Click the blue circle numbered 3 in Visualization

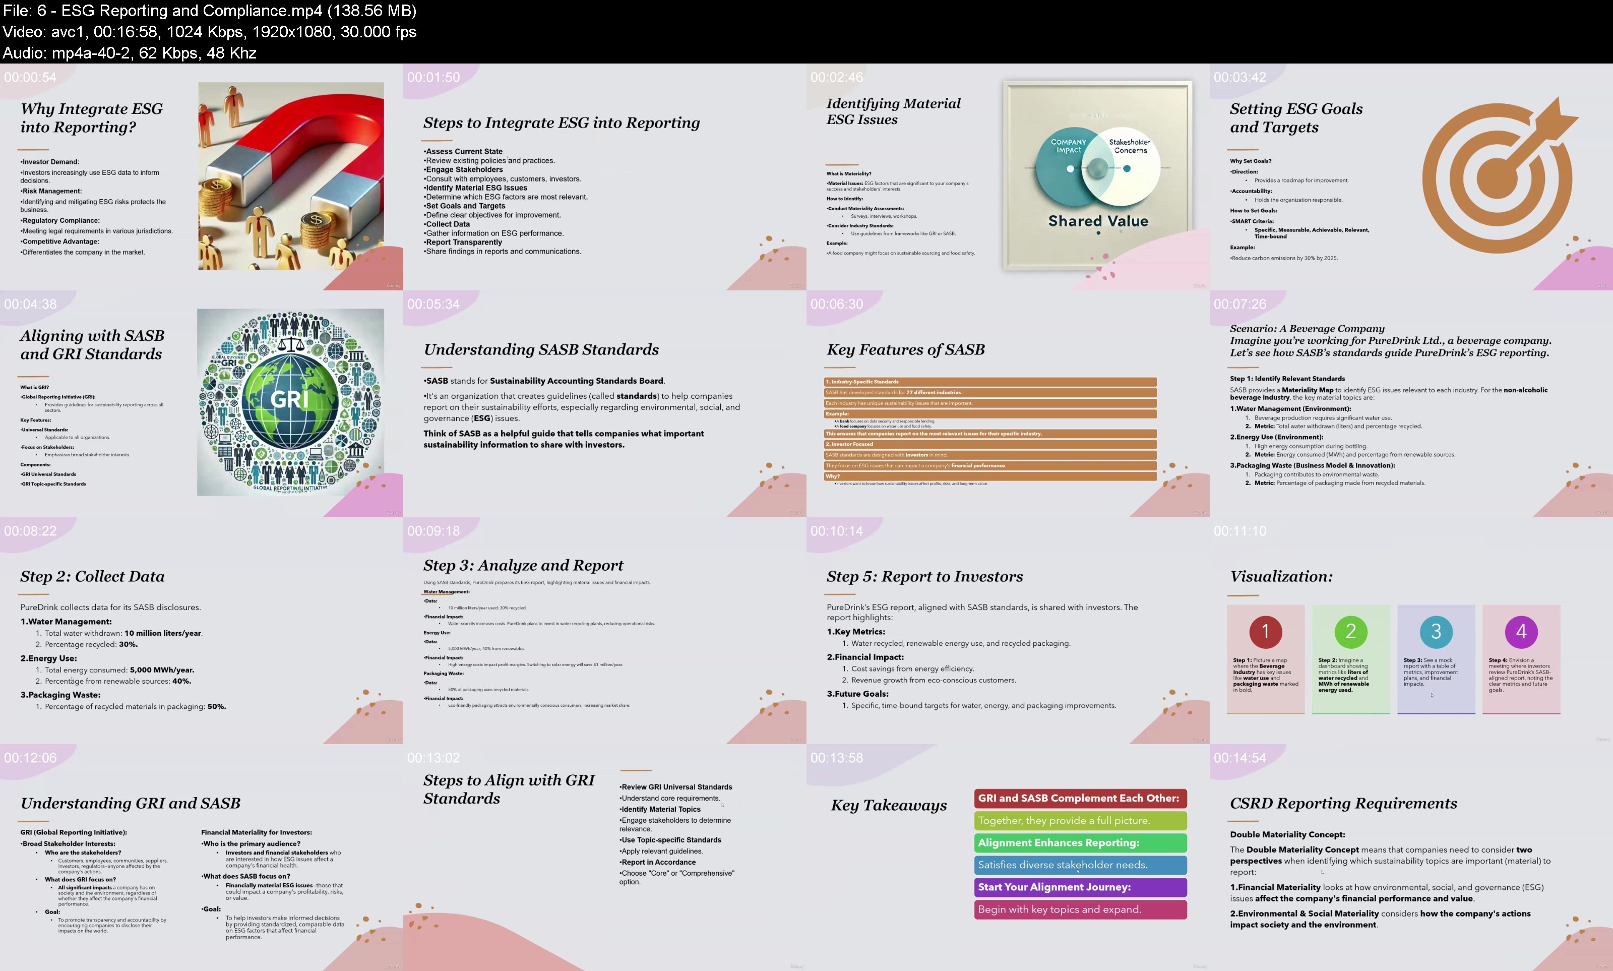[1437, 631]
